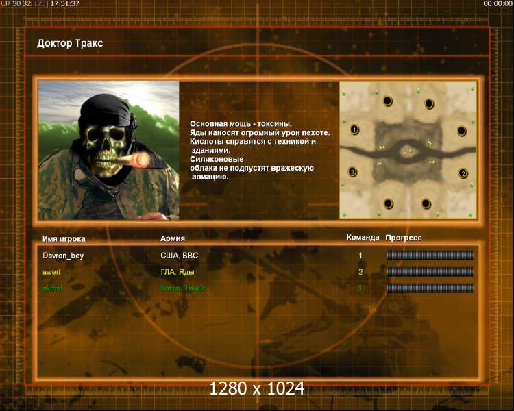Image resolution: width=514 pixels, height=411 pixels.
Task: Click the 17:51:37 clock readout
Action: coord(65,3)
